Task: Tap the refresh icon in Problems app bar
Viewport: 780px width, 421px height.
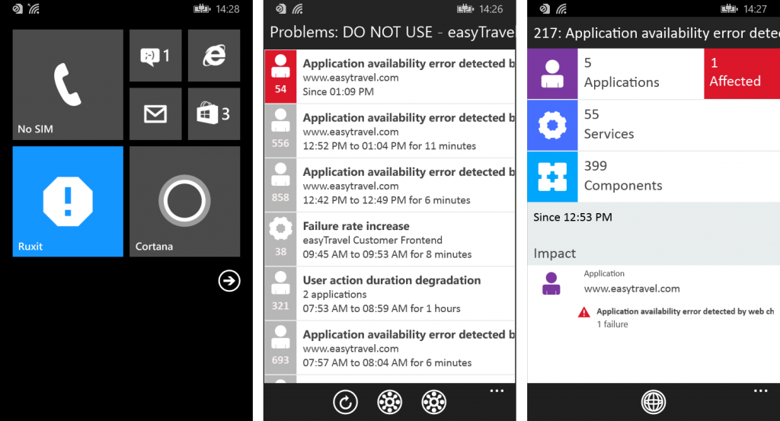Action: [345, 402]
